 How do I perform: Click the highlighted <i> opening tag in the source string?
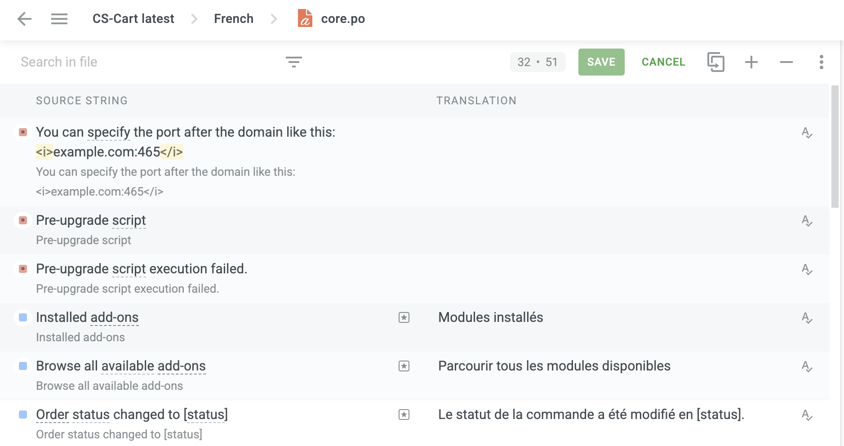coord(44,152)
